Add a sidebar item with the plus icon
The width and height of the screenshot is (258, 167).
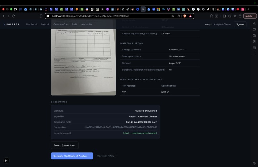coord(254,54)
